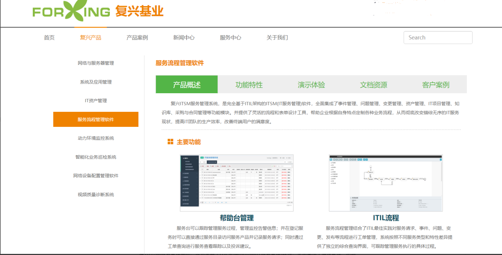Open the 首页 navigation menu item
Screen dimensions: 502x255
coord(49,37)
